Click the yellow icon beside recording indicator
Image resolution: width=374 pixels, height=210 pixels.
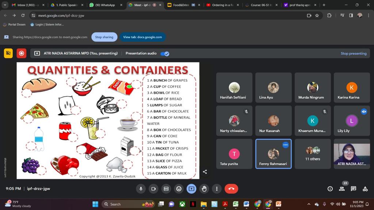point(8,53)
